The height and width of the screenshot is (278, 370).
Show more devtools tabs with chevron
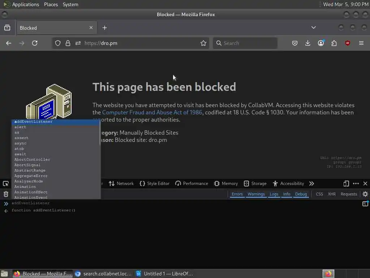click(311, 184)
